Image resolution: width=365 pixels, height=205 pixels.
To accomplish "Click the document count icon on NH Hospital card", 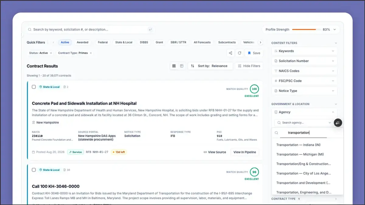I will [64, 87].
